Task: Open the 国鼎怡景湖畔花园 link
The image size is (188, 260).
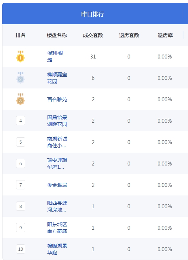Action: click(57, 121)
